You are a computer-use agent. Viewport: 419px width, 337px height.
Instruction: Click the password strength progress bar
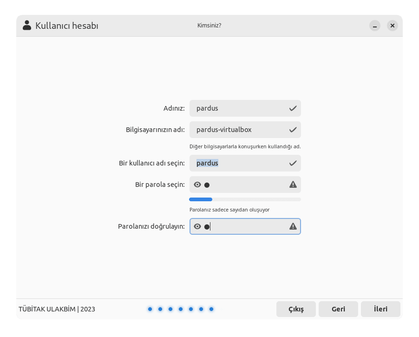pyautogui.click(x=245, y=199)
